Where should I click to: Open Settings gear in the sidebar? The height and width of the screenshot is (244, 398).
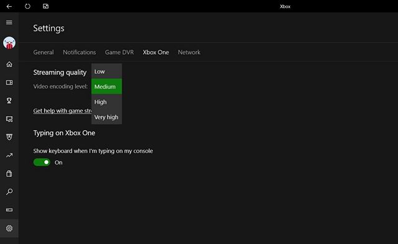(x=9, y=228)
